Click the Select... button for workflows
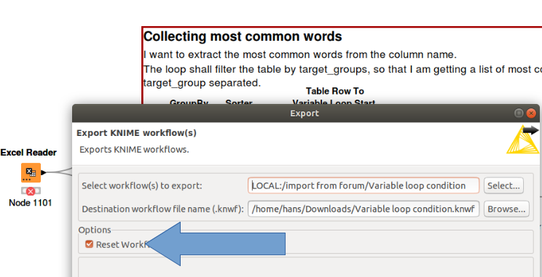The height and width of the screenshot is (277, 542). tap(503, 186)
